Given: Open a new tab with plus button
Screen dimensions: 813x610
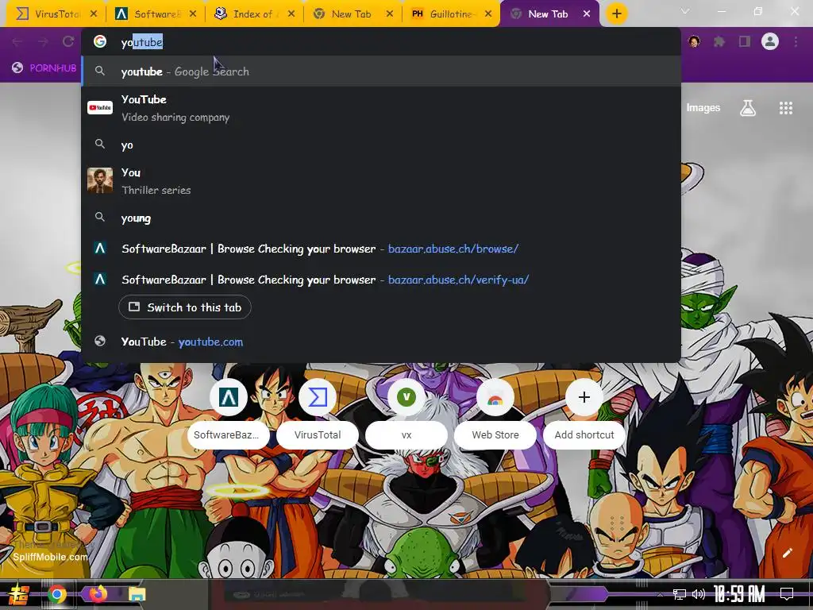Looking at the screenshot, I should click(616, 14).
